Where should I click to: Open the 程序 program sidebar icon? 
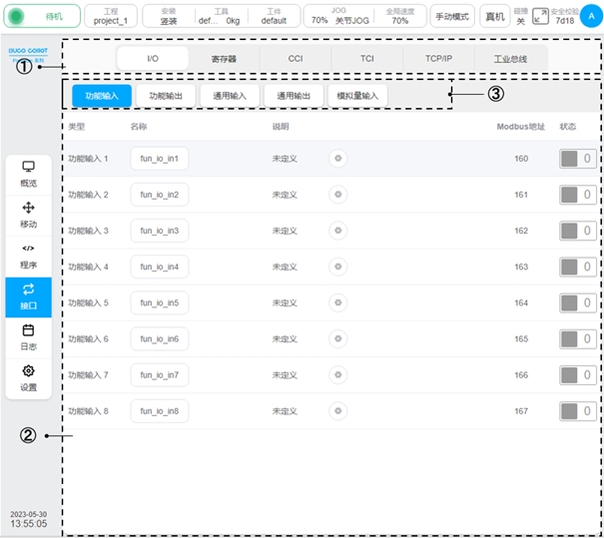click(28, 255)
